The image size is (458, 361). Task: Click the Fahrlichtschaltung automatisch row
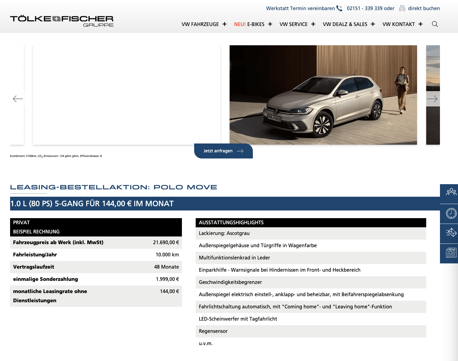pyautogui.click(x=311, y=307)
